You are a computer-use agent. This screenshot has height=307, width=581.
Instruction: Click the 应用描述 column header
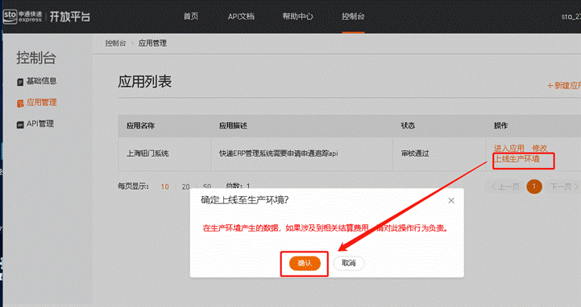(233, 125)
